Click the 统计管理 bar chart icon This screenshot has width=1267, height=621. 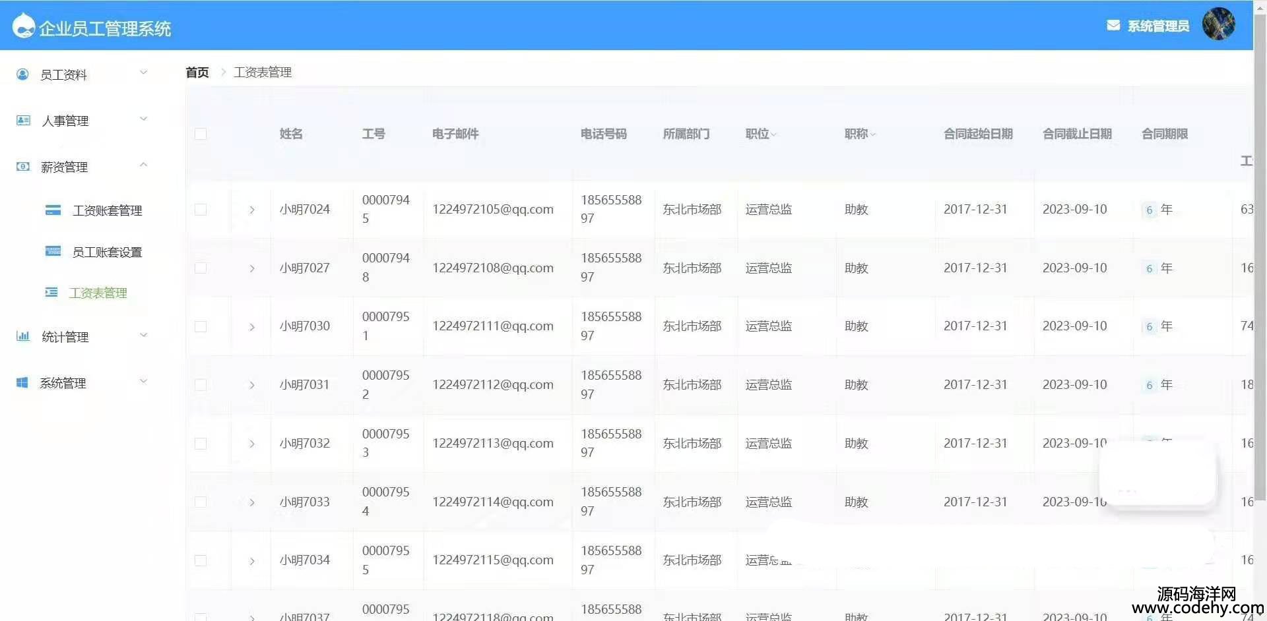[23, 336]
